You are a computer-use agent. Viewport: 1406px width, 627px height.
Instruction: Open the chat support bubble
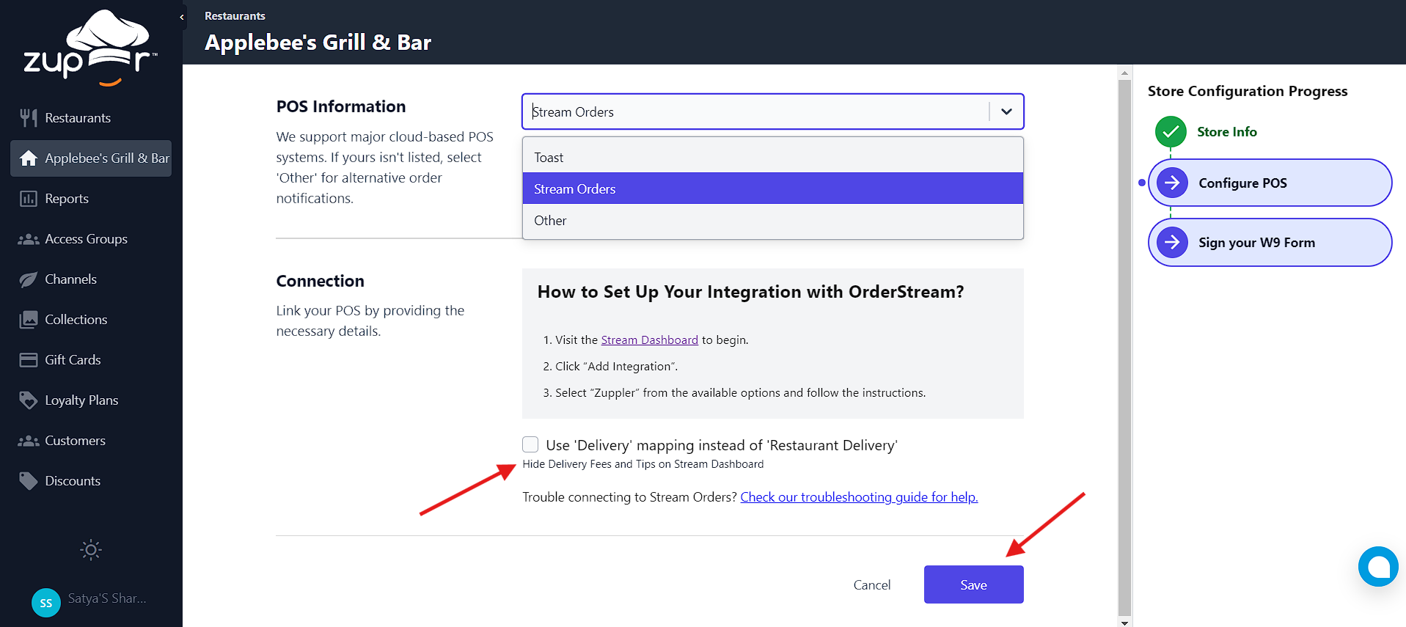point(1378,566)
